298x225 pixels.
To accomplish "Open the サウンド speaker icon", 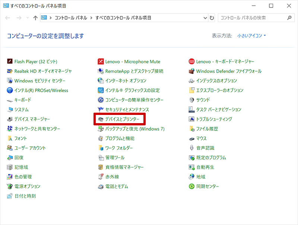I will point(191,100).
